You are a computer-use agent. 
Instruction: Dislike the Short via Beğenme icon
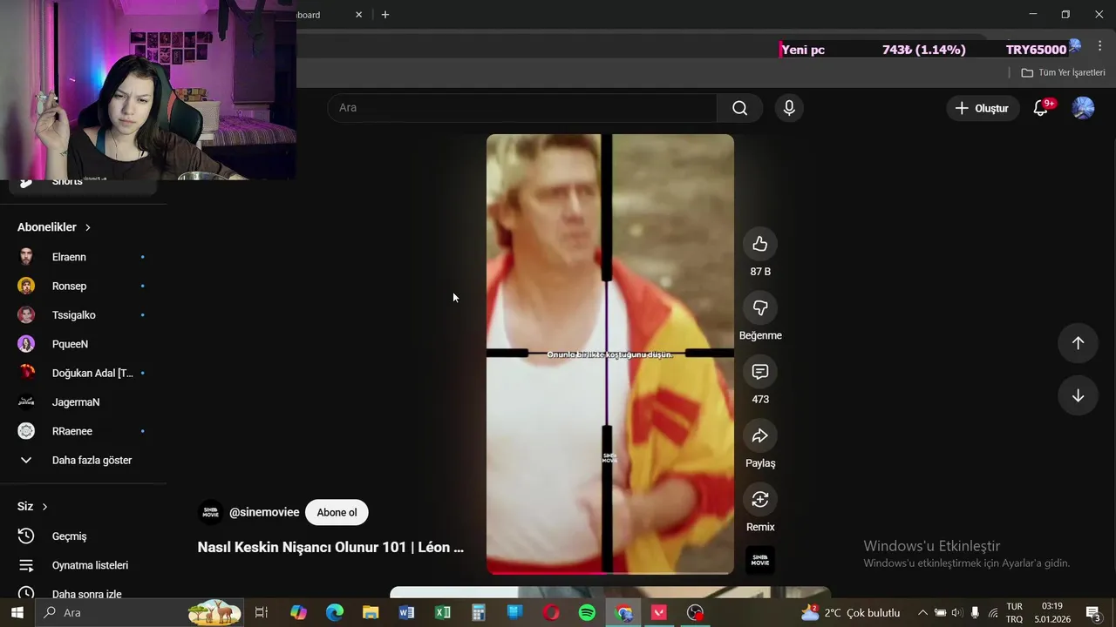click(760, 307)
